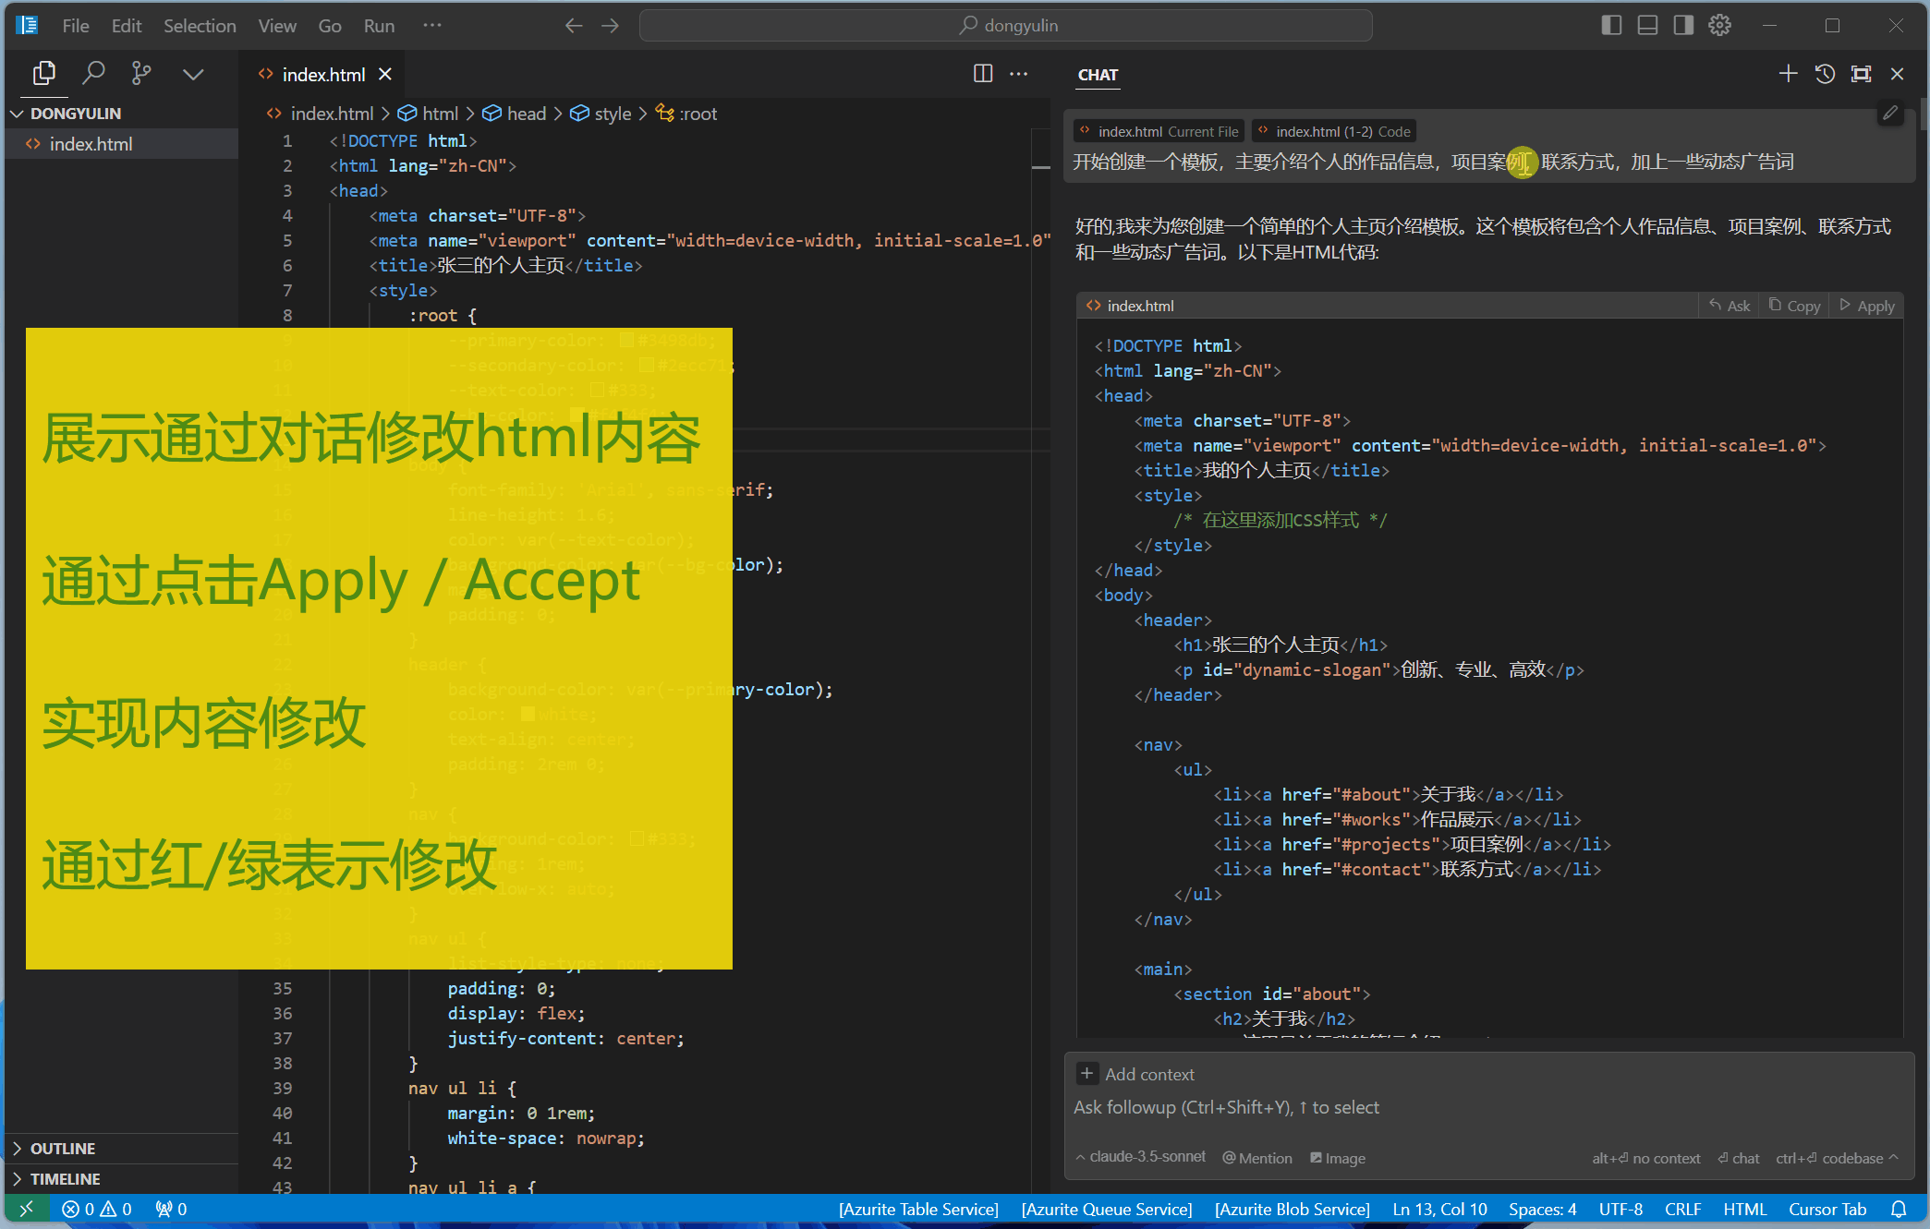Expand the OUTLINE section
The height and width of the screenshot is (1229, 1930).
click(62, 1148)
